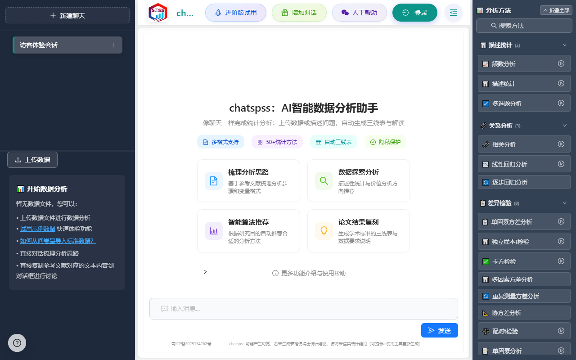Click the document icon of 梳理分析思路
The width and height of the screenshot is (576, 360).
tap(214, 181)
